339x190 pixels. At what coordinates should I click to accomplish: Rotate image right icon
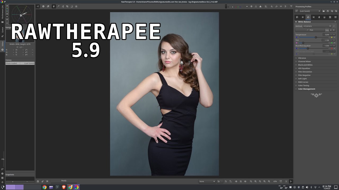coord(276,6)
